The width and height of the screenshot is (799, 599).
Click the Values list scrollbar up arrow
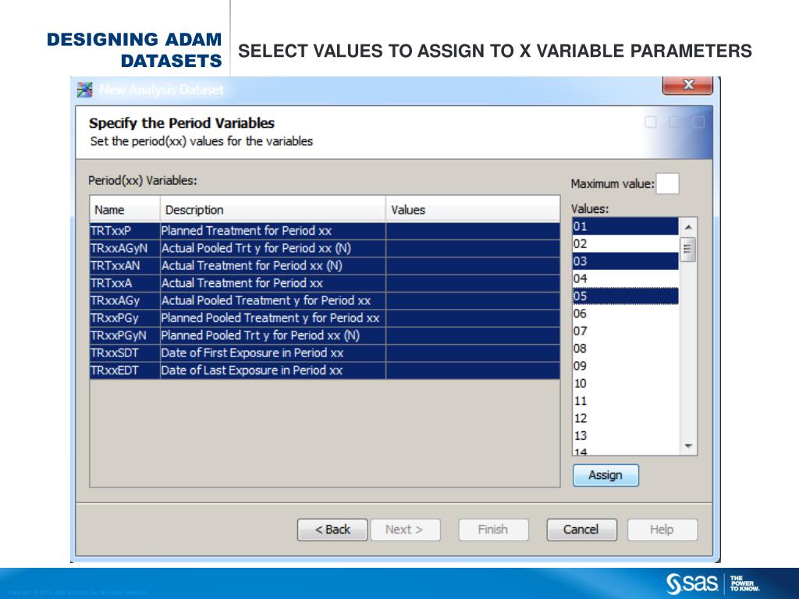point(687,225)
